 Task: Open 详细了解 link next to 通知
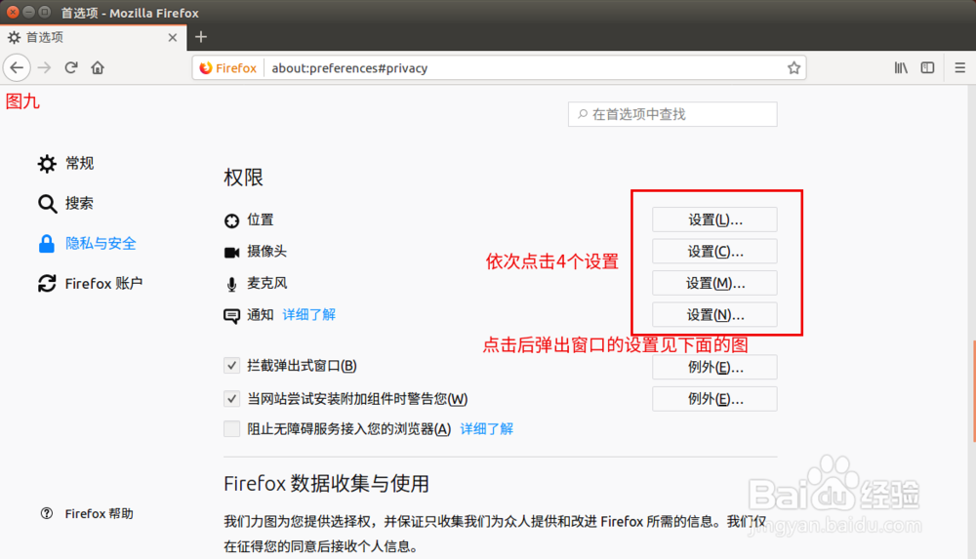point(308,314)
